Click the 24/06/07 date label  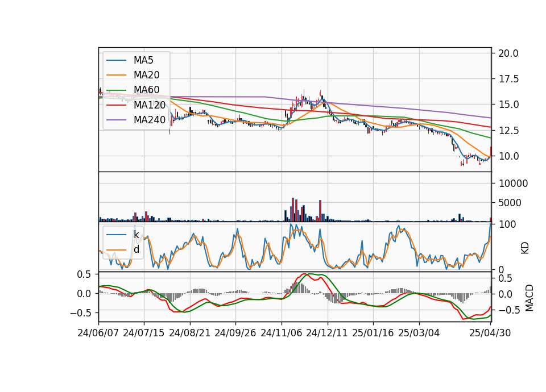98,333
